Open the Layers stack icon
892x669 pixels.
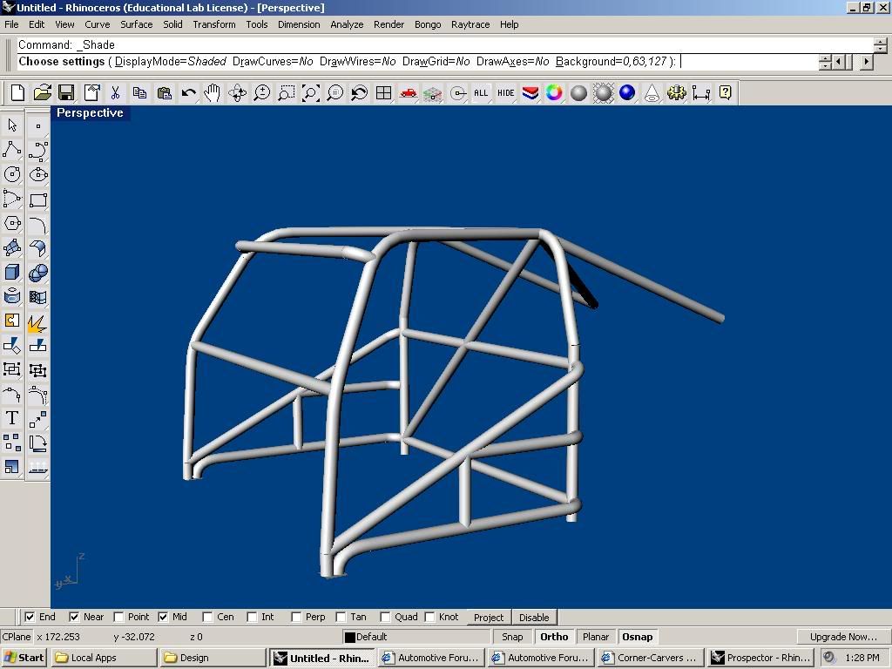pos(530,93)
